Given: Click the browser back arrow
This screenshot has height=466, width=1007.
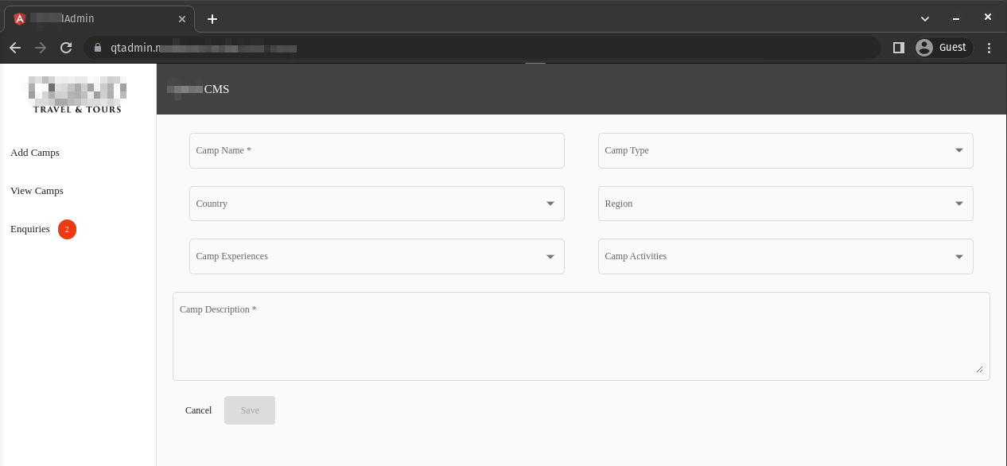Looking at the screenshot, I should [x=15, y=48].
